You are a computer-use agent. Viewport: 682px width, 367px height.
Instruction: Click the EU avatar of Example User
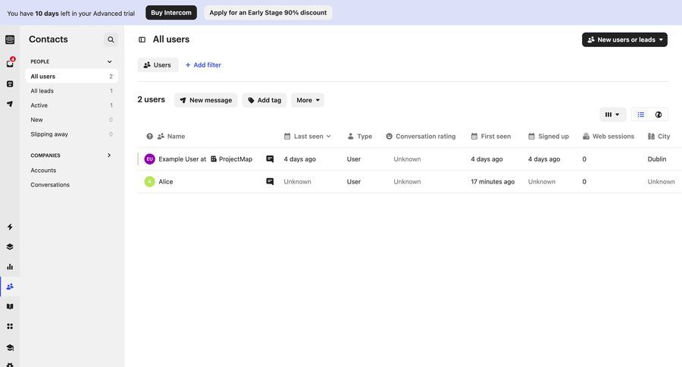pos(149,159)
